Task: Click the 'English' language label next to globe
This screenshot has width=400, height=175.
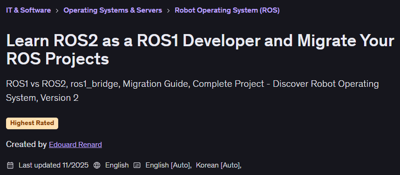Action: [x=117, y=165]
